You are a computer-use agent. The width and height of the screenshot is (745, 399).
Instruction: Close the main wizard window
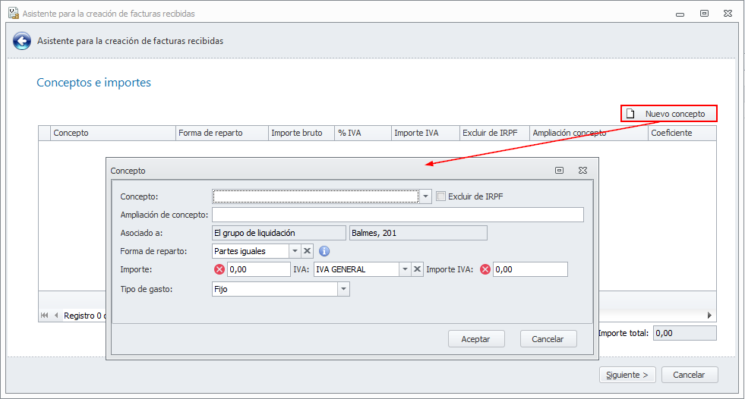point(728,14)
